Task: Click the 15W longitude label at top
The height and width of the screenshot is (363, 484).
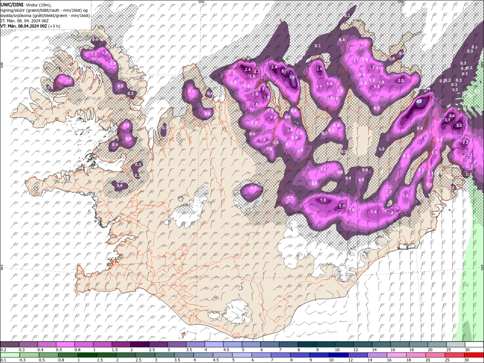Action: [x=401, y=2]
